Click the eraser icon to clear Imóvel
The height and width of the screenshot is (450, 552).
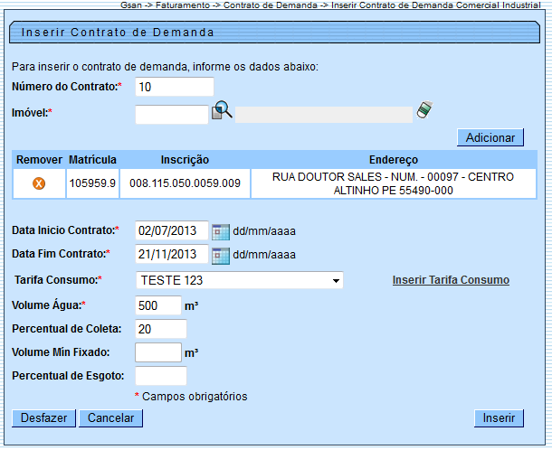424,111
